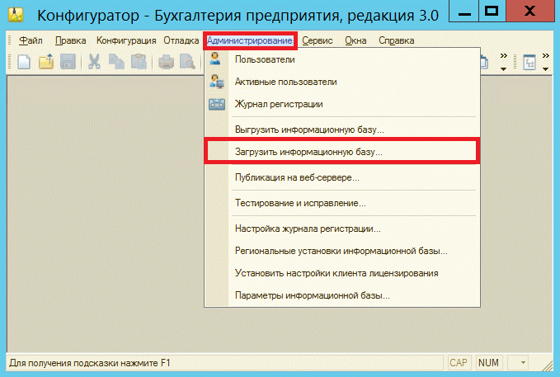
Task: Launch Тестирование и исправление...
Action: 342,203
